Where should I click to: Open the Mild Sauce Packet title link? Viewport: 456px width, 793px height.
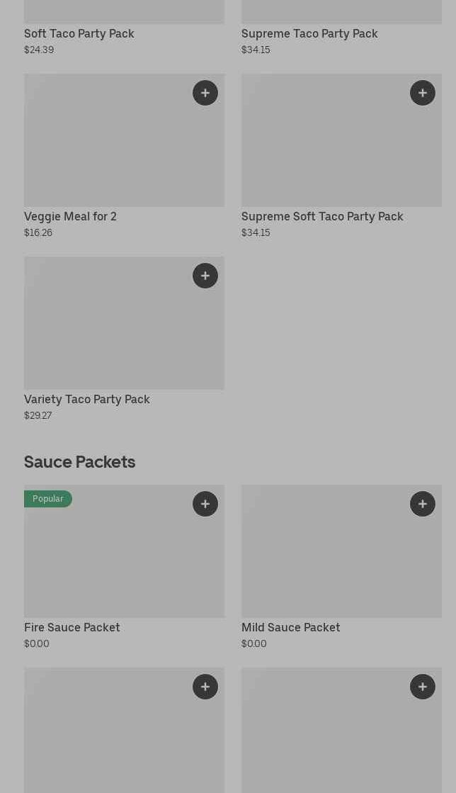pos(290,627)
